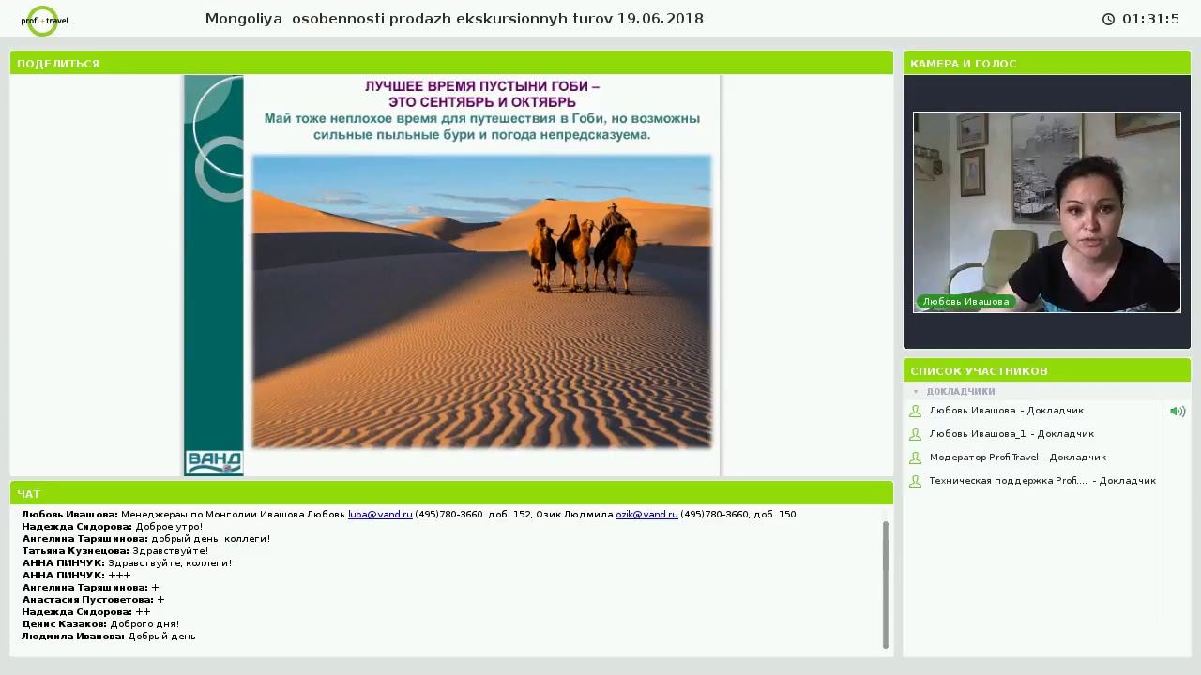The width and height of the screenshot is (1201, 675).
Task: Click slide text about May dust storms
Action: pyautogui.click(x=482, y=127)
